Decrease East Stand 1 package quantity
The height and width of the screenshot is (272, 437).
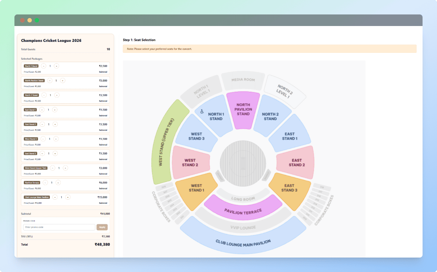pos(42,110)
